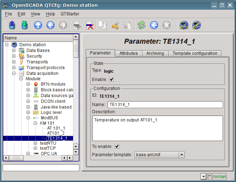Toggle the Enable checkbox in State group

click(111, 79)
